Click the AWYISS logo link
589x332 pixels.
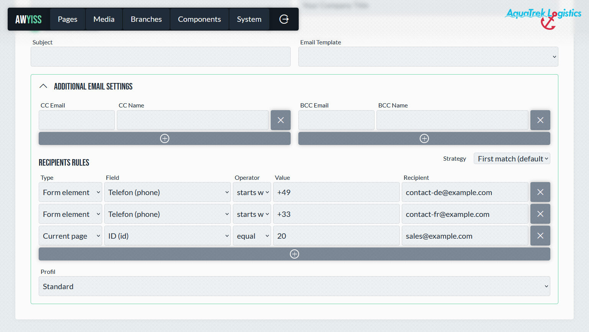point(28,19)
